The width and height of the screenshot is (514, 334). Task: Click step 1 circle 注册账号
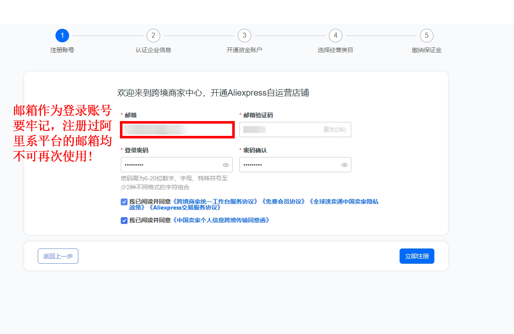(x=62, y=36)
